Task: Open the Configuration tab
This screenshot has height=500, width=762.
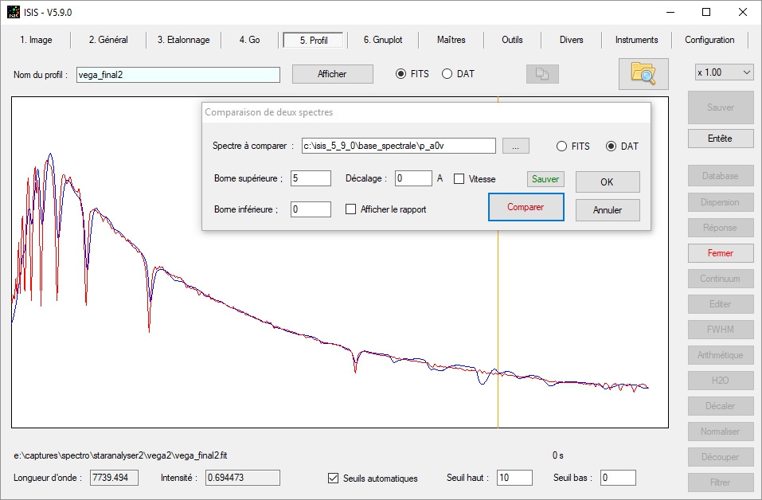Action: point(709,40)
